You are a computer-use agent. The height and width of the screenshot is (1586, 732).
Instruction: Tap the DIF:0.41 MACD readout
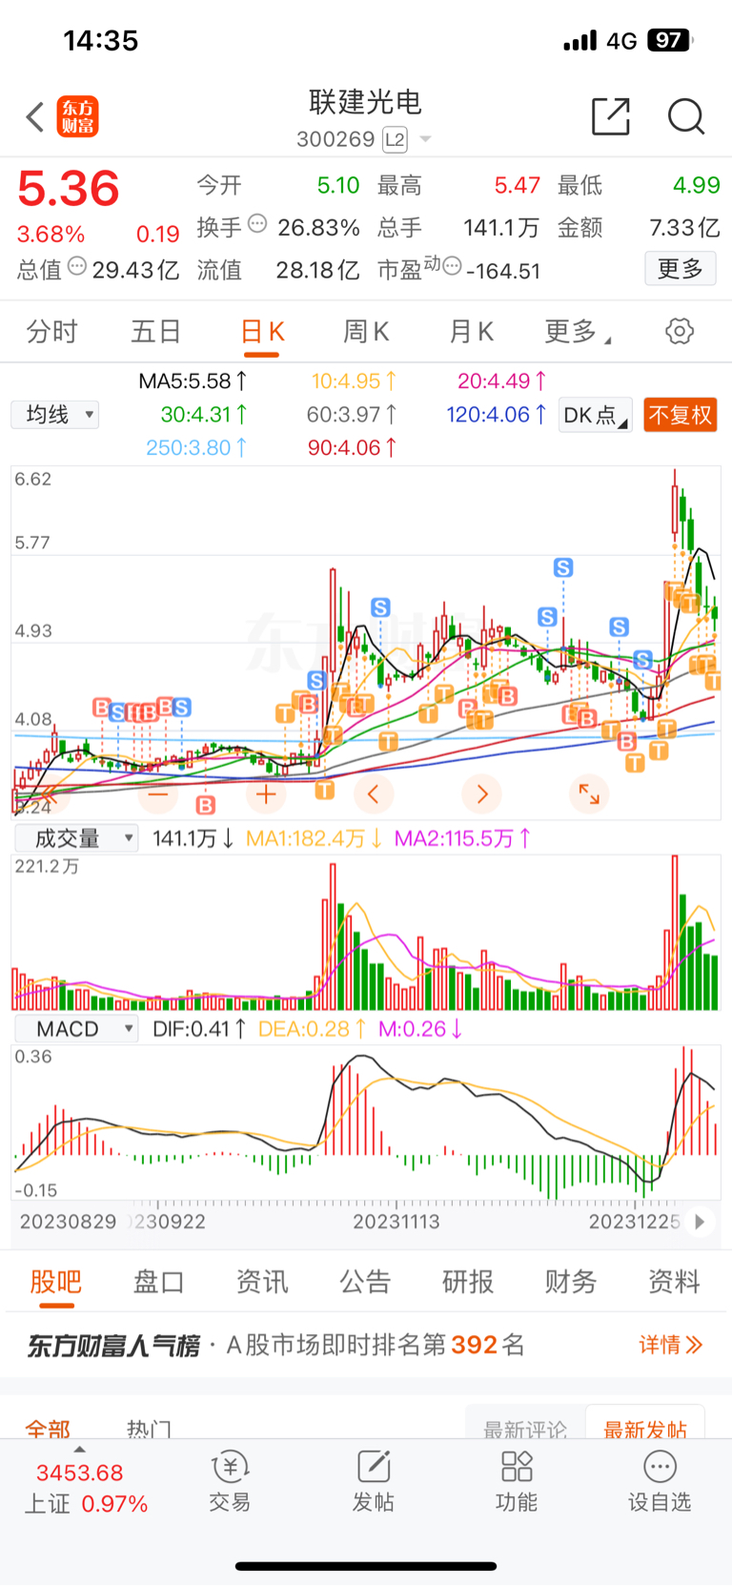point(199,1029)
